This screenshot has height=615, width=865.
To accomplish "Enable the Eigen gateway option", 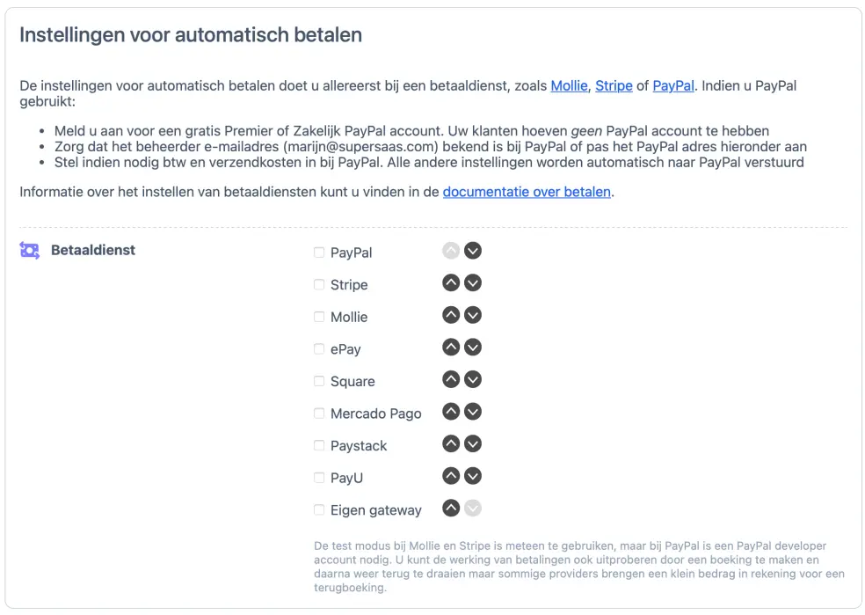I will tap(319, 509).
